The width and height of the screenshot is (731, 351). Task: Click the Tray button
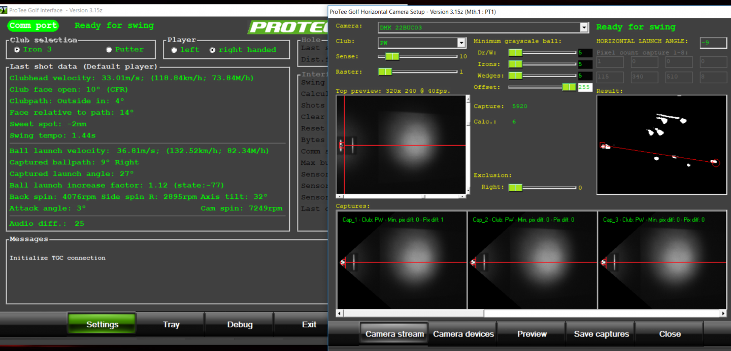[171, 325]
